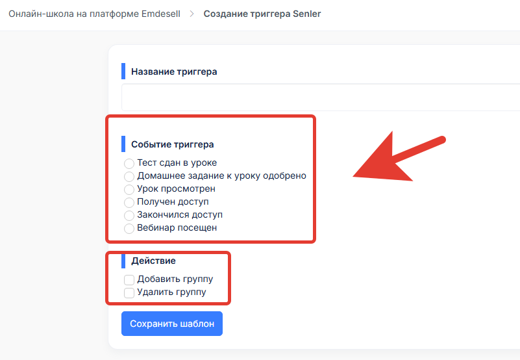Viewport: 520px width, 360px height.
Task: Choose Домашнее задание к уроку одобрено option
Action: [x=129, y=176]
